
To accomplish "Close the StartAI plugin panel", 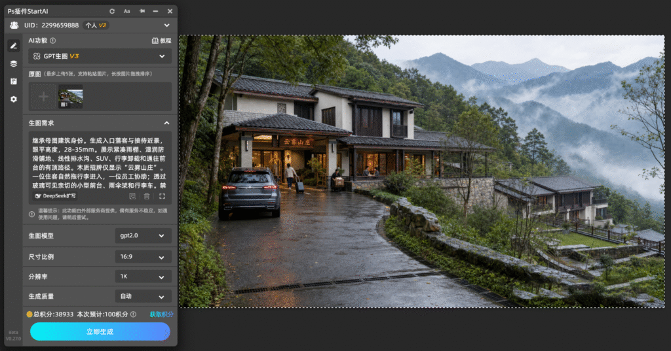I will [170, 12].
